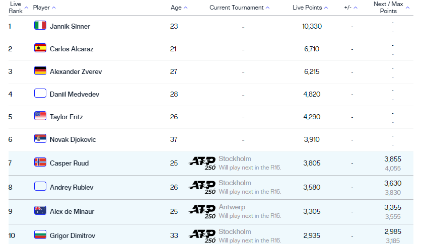Click ATP 250 logo in Casper Ruud row
Viewport: 424px width, 244px height.
[202, 162]
